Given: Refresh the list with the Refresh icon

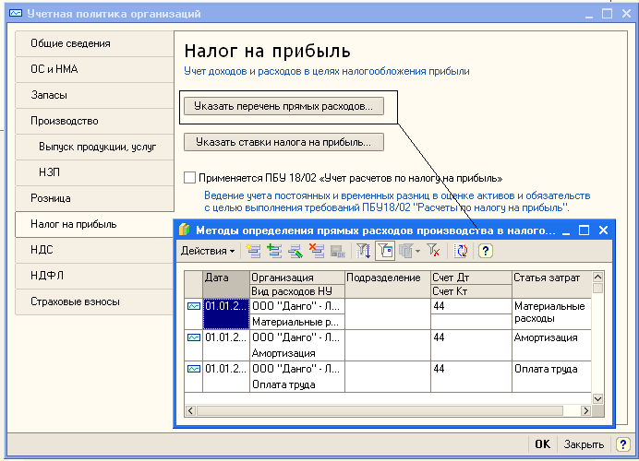Looking at the screenshot, I should pos(462,251).
